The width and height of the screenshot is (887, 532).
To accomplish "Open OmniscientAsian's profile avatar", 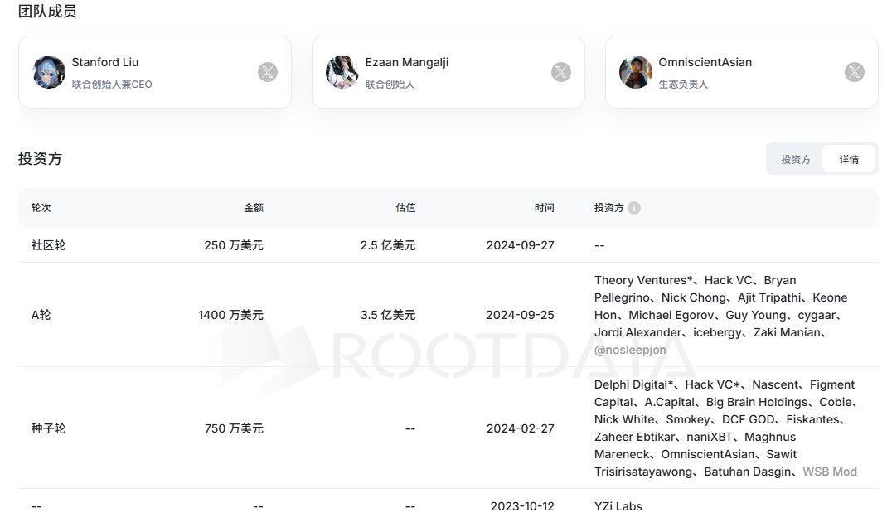I will coord(636,72).
